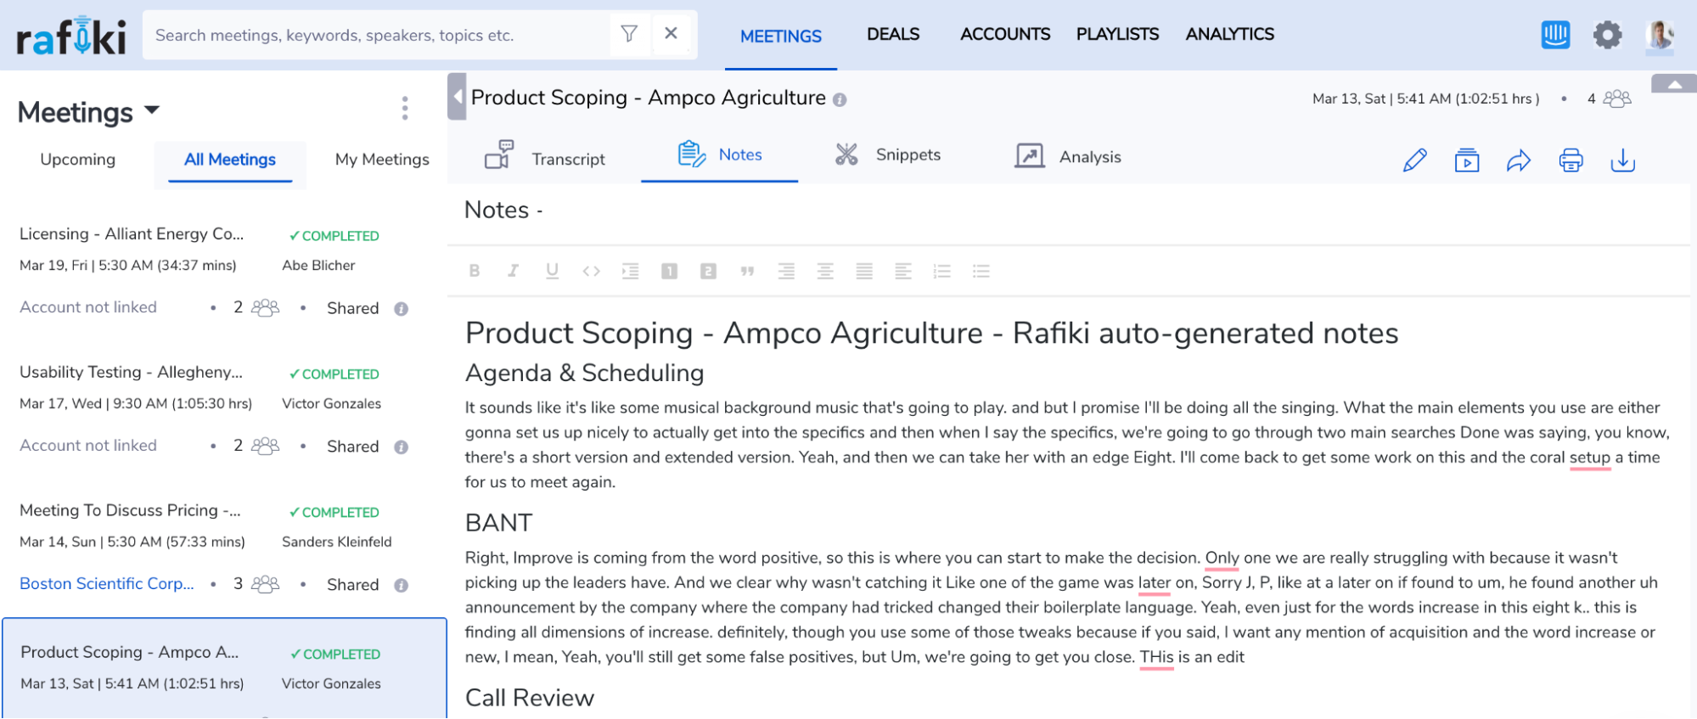Insert numbered list

pyautogui.click(x=942, y=271)
